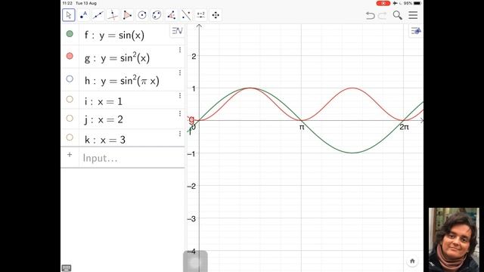This screenshot has width=484, height=272.
Task: Select the Polygon tool
Action: [127, 15]
